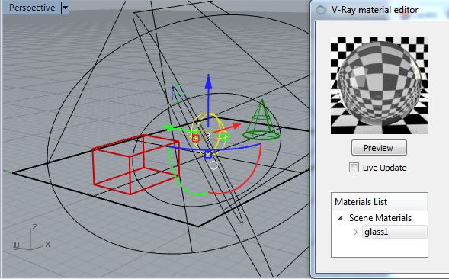
Task: Click the red scale handle square
Action: pos(196,138)
